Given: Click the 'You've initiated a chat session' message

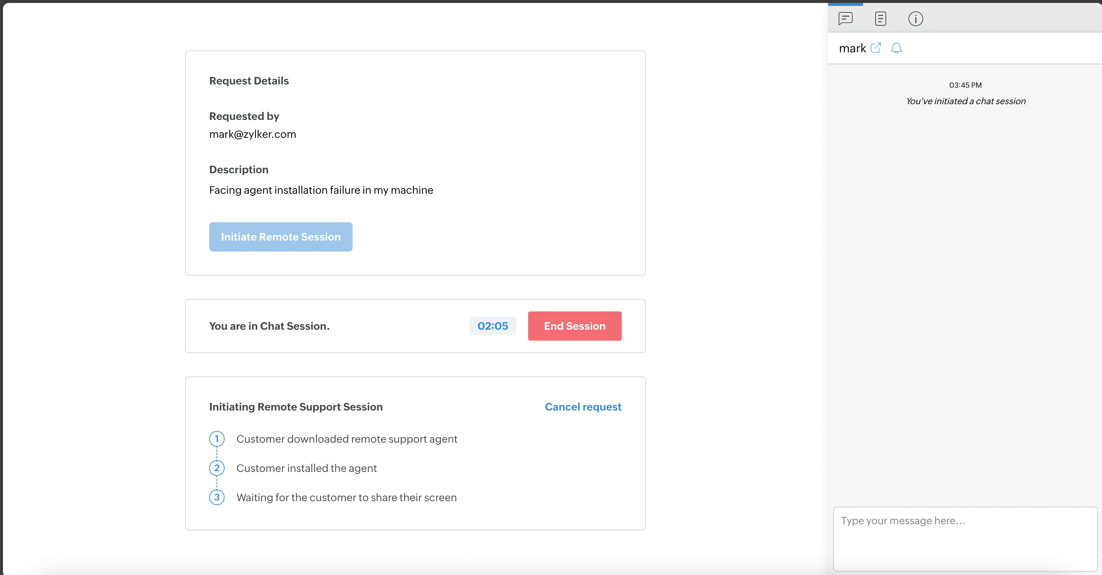Looking at the screenshot, I should (966, 101).
